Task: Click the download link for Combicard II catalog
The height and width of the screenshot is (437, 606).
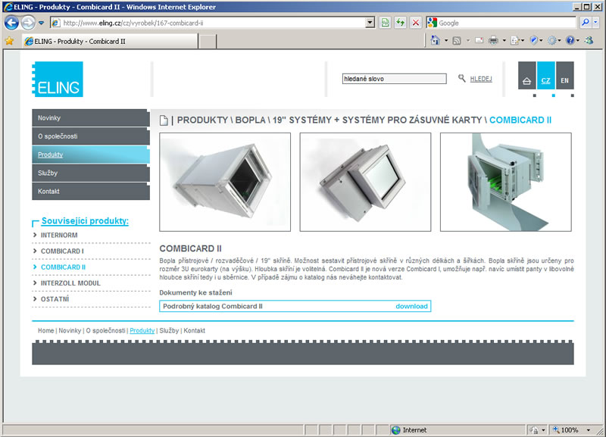Action: (x=411, y=306)
